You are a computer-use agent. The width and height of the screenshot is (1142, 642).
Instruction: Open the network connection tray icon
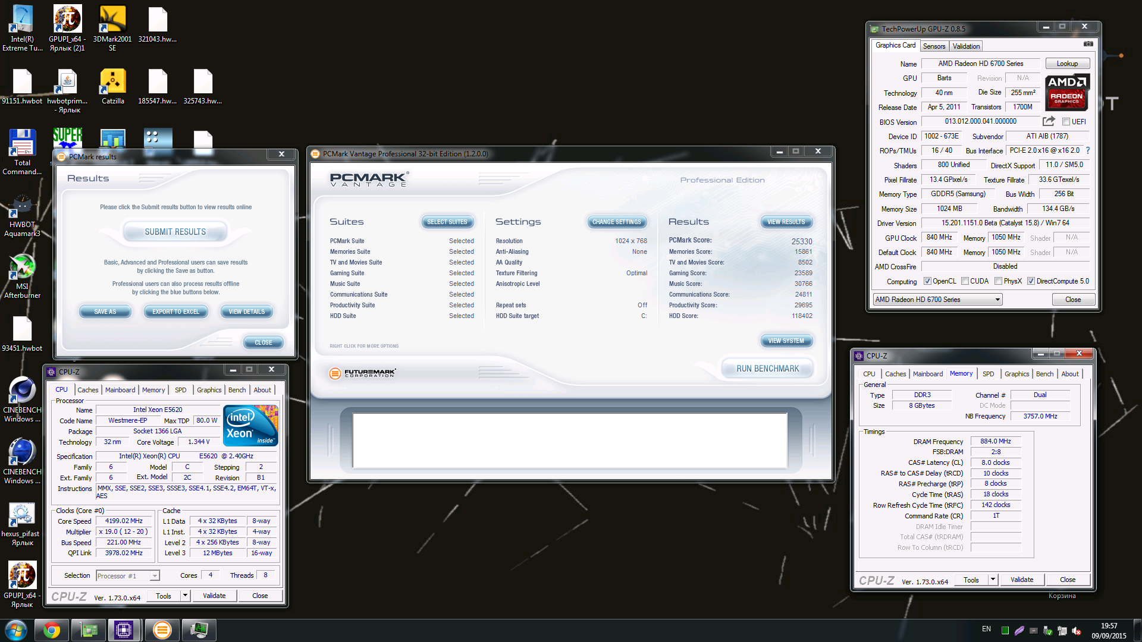tap(1062, 631)
